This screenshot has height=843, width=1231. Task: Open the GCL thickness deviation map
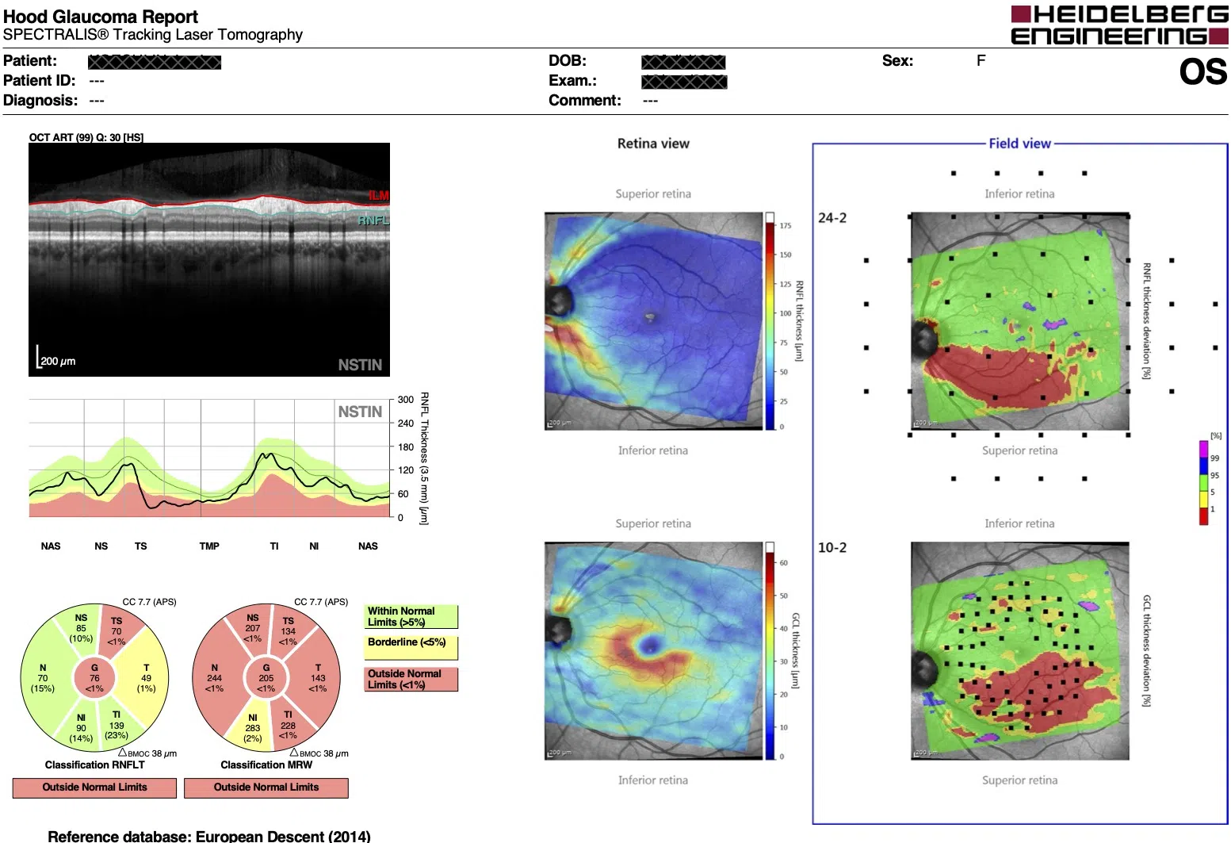1020,651
